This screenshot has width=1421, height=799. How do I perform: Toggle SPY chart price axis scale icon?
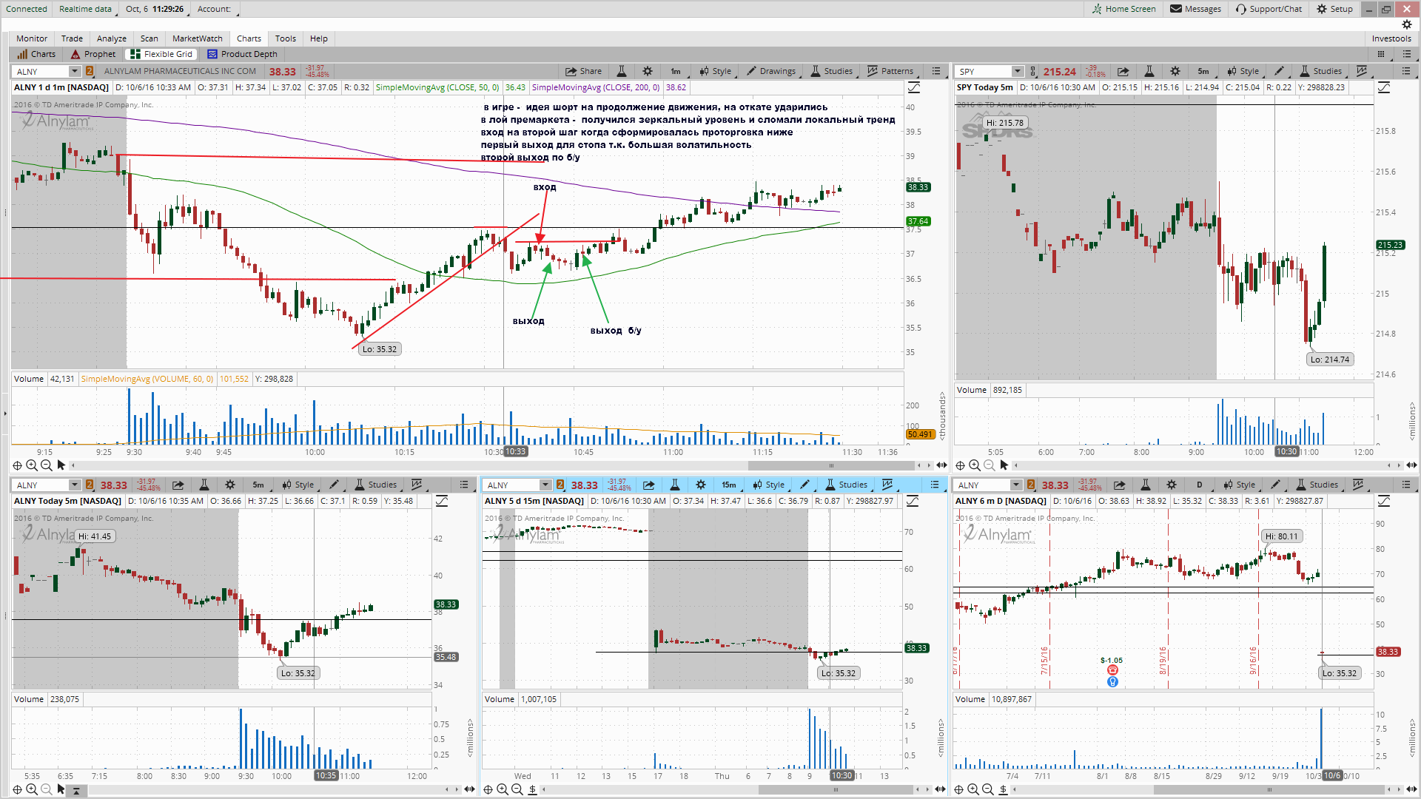pos(1384,87)
